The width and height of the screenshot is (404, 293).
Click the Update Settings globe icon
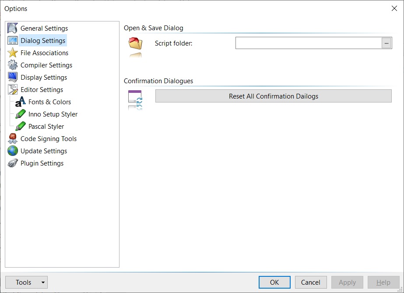12,151
